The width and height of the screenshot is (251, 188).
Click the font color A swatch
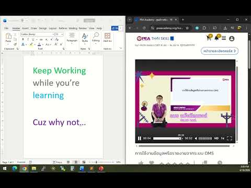click(39, 44)
